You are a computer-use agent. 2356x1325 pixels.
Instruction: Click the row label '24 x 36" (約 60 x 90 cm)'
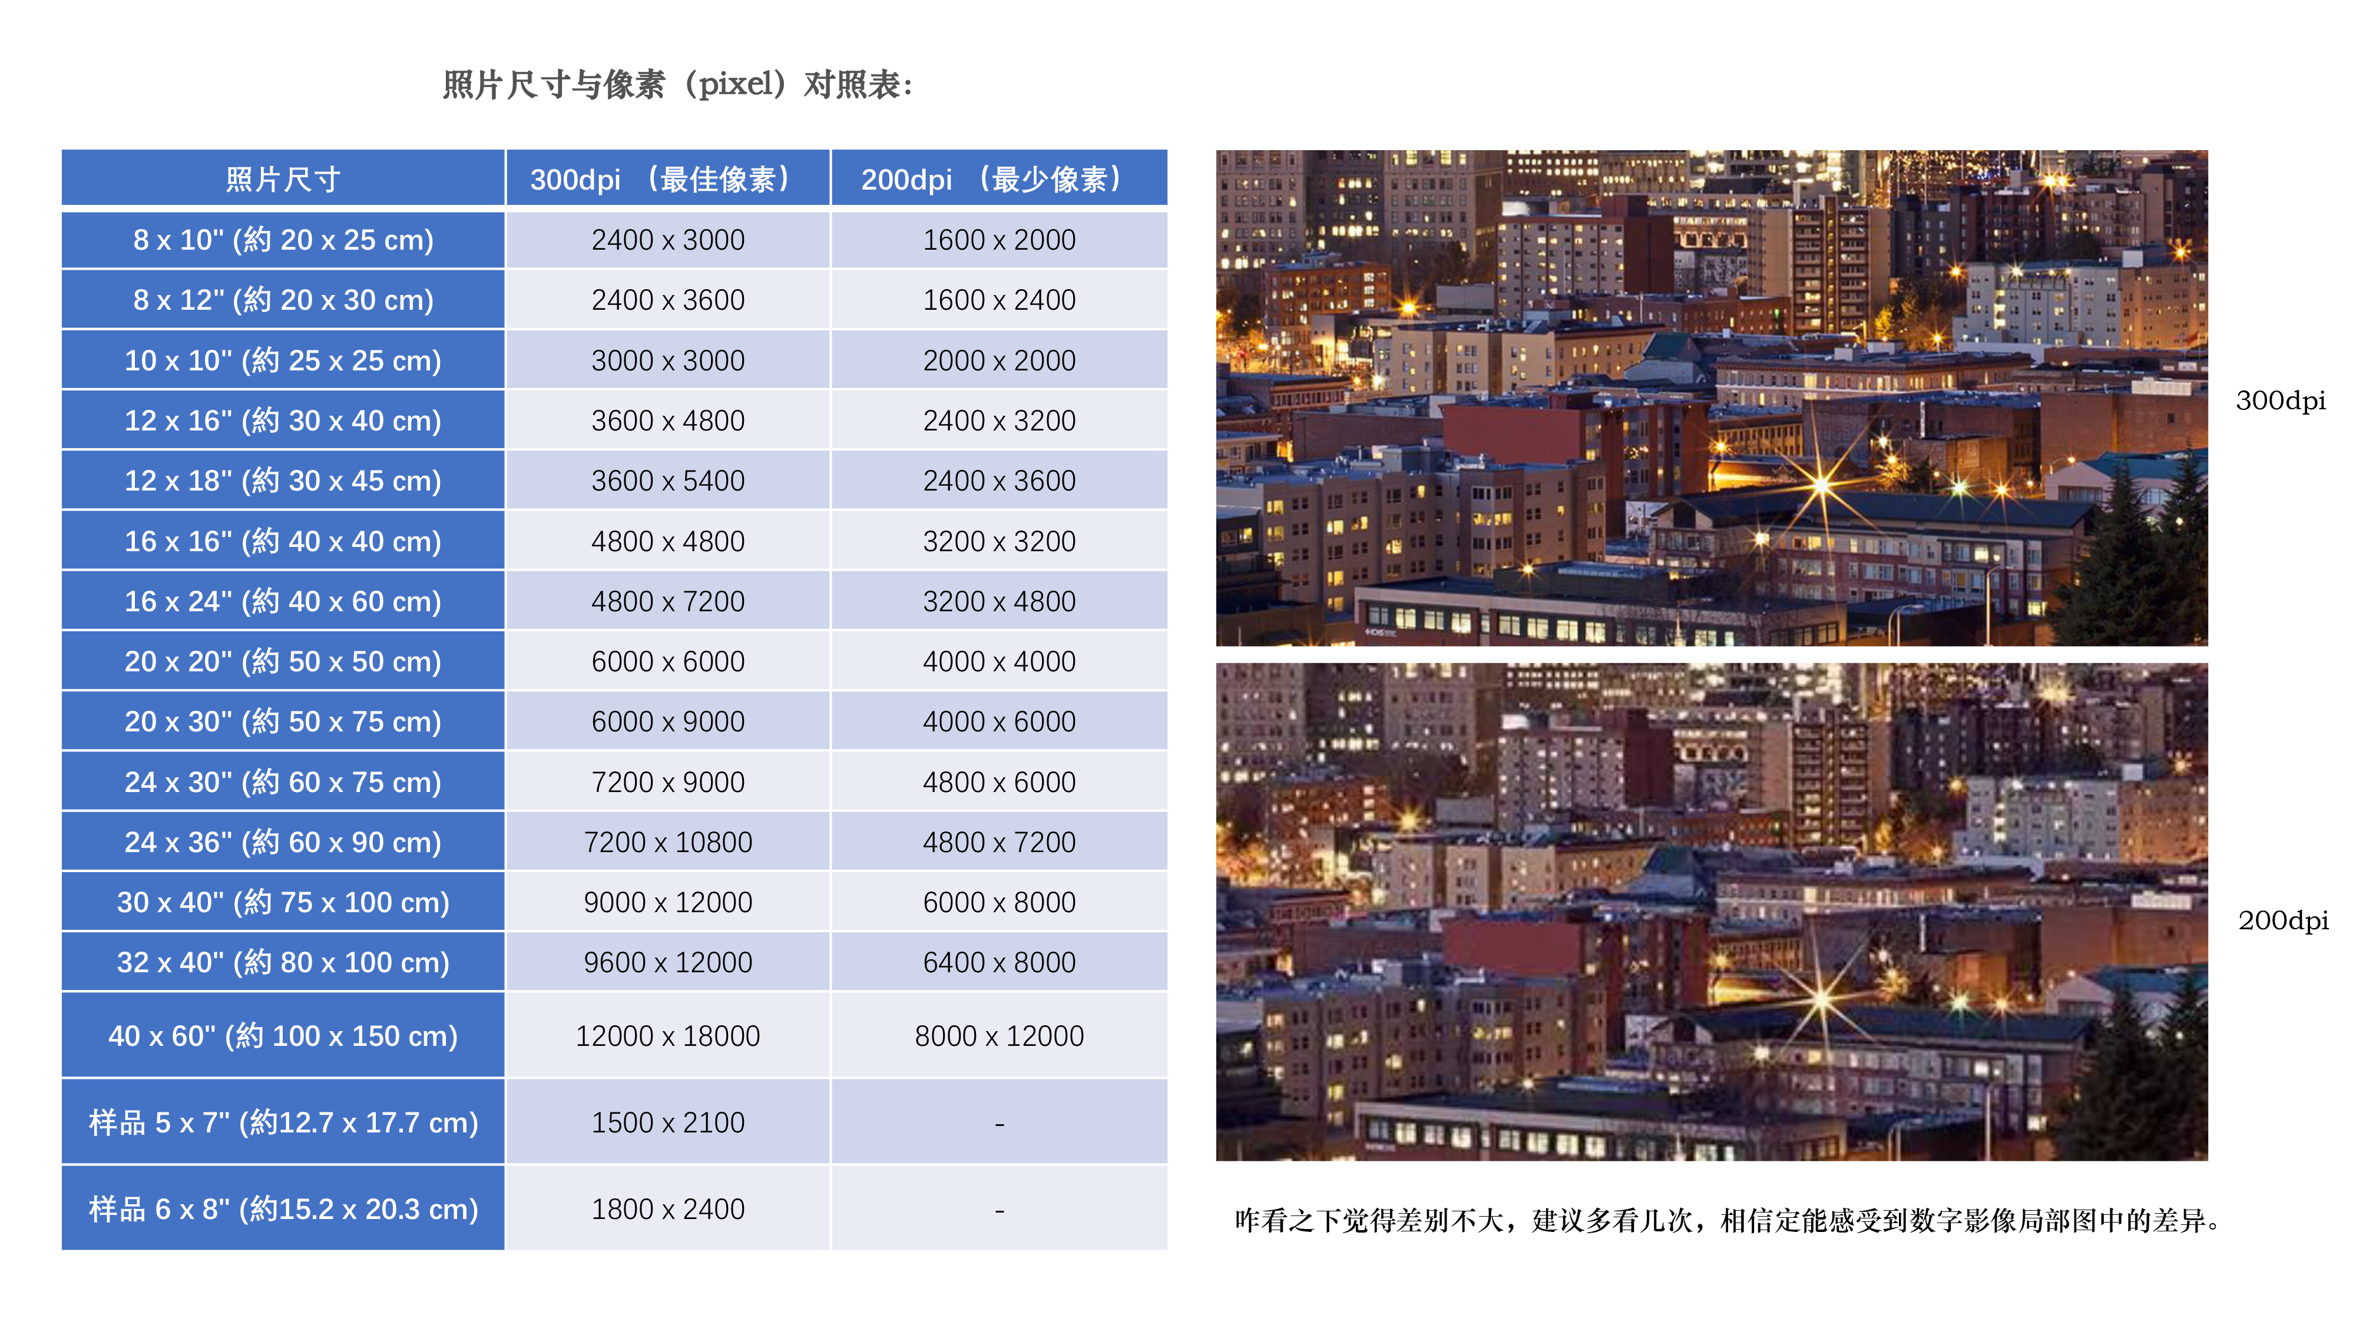[x=283, y=842]
